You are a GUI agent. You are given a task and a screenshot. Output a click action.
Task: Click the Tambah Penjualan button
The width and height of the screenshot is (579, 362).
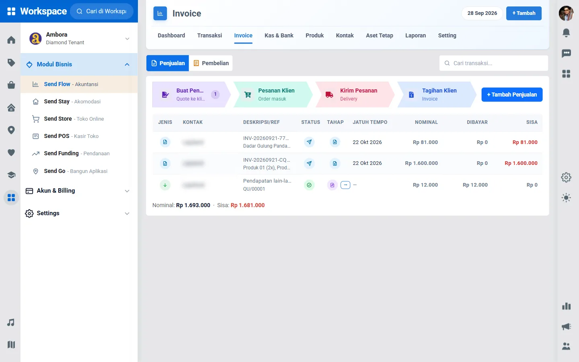(512, 95)
